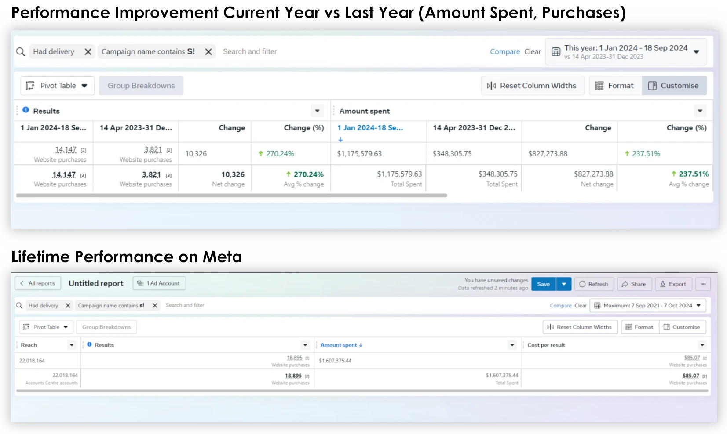This screenshot has height=434, width=727.
Task: Open upper Format options
Action: 615,86
